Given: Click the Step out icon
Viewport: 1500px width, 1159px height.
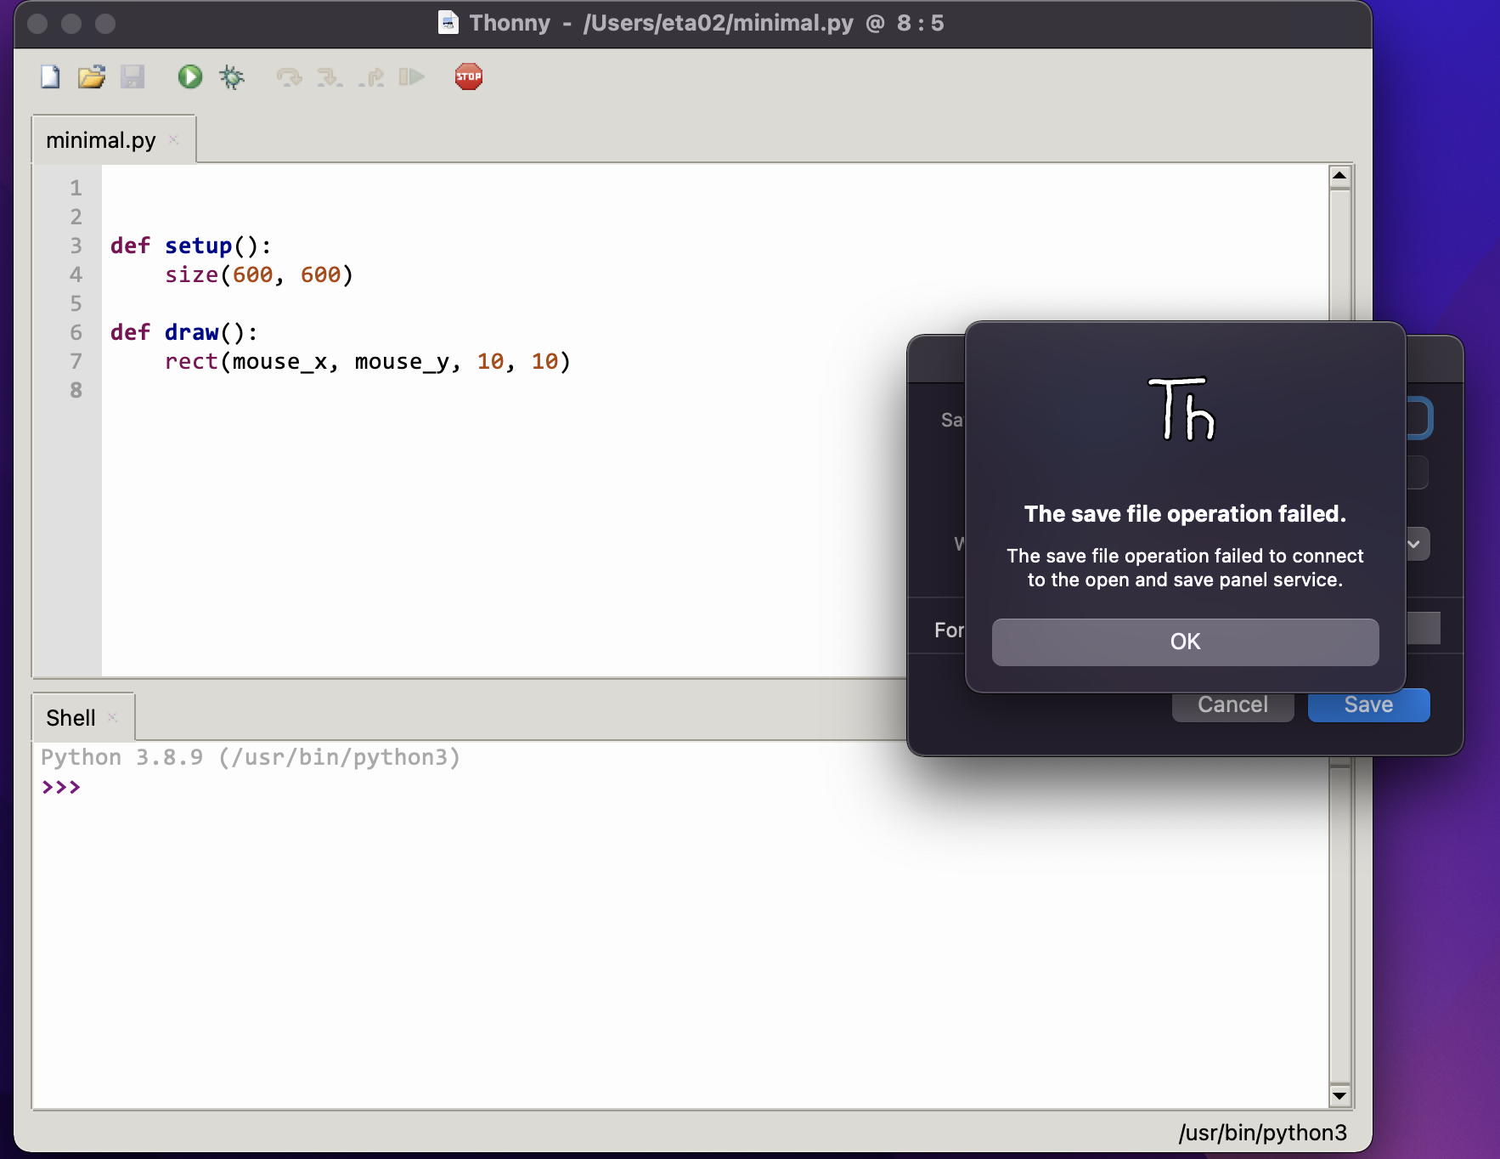Looking at the screenshot, I should (371, 77).
